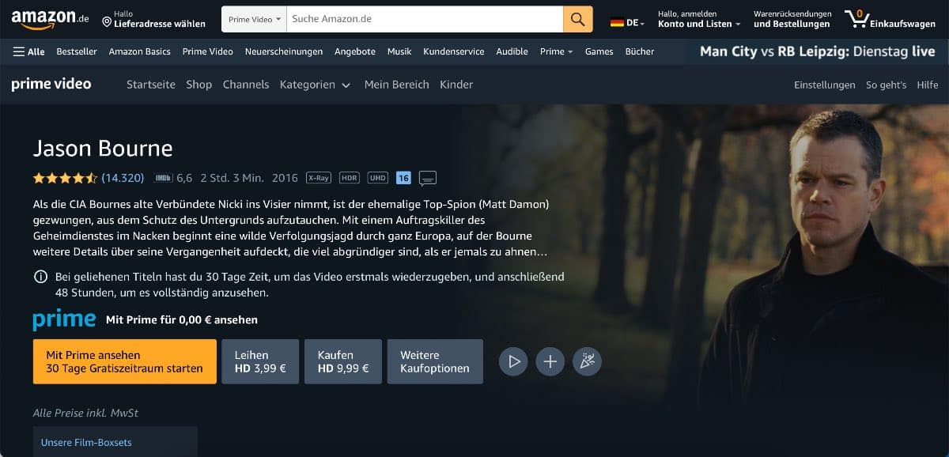Click Leihen HD 3,99 € button
This screenshot has width=949, height=457.
[x=260, y=361]
